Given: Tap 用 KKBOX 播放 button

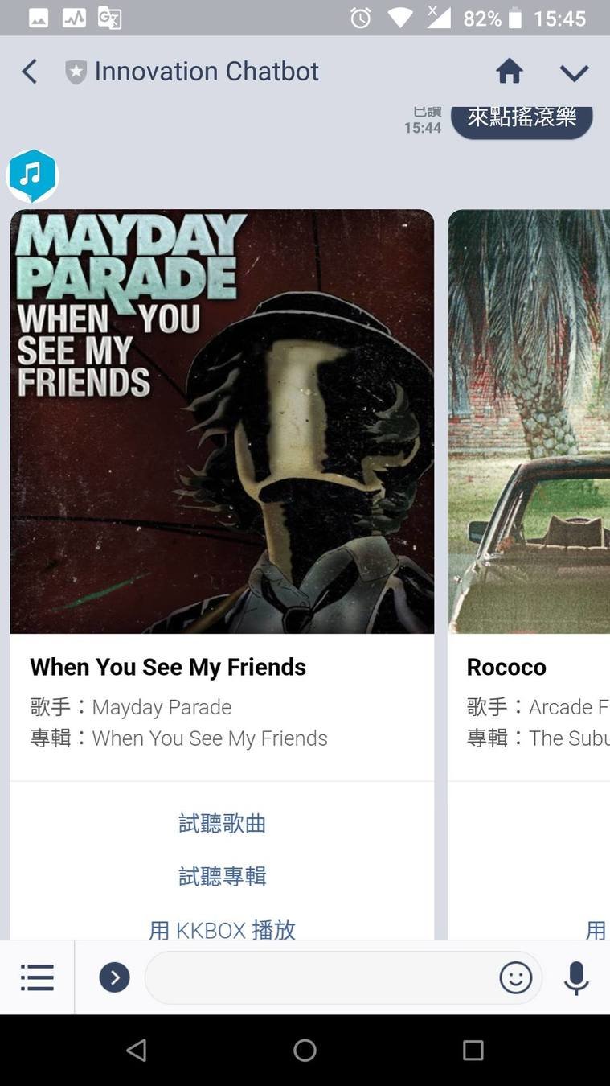Looking at the screenshot, I should coord(222,929).
